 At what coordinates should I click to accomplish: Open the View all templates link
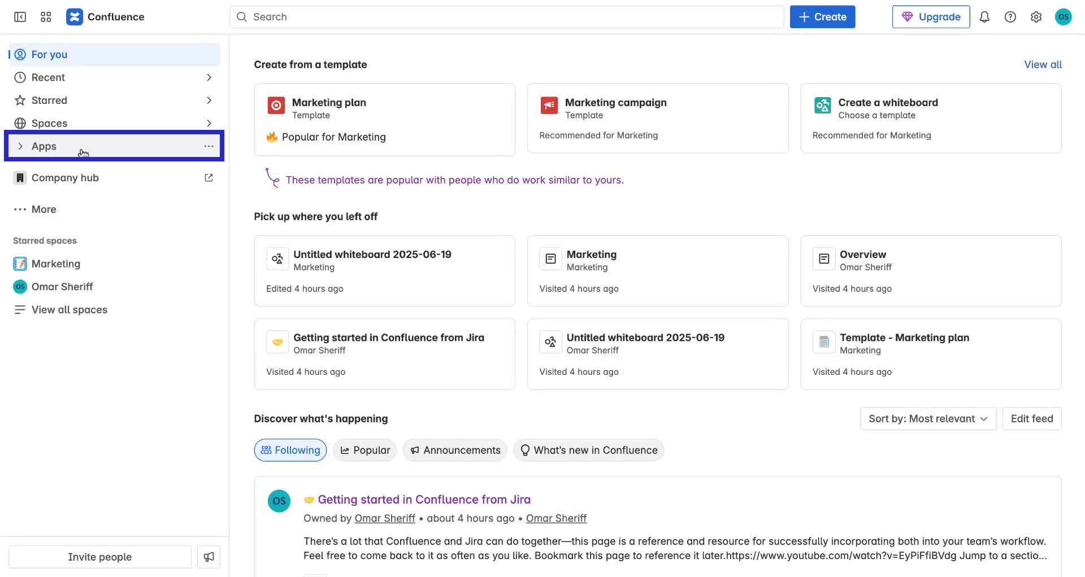pos(1043,64)
